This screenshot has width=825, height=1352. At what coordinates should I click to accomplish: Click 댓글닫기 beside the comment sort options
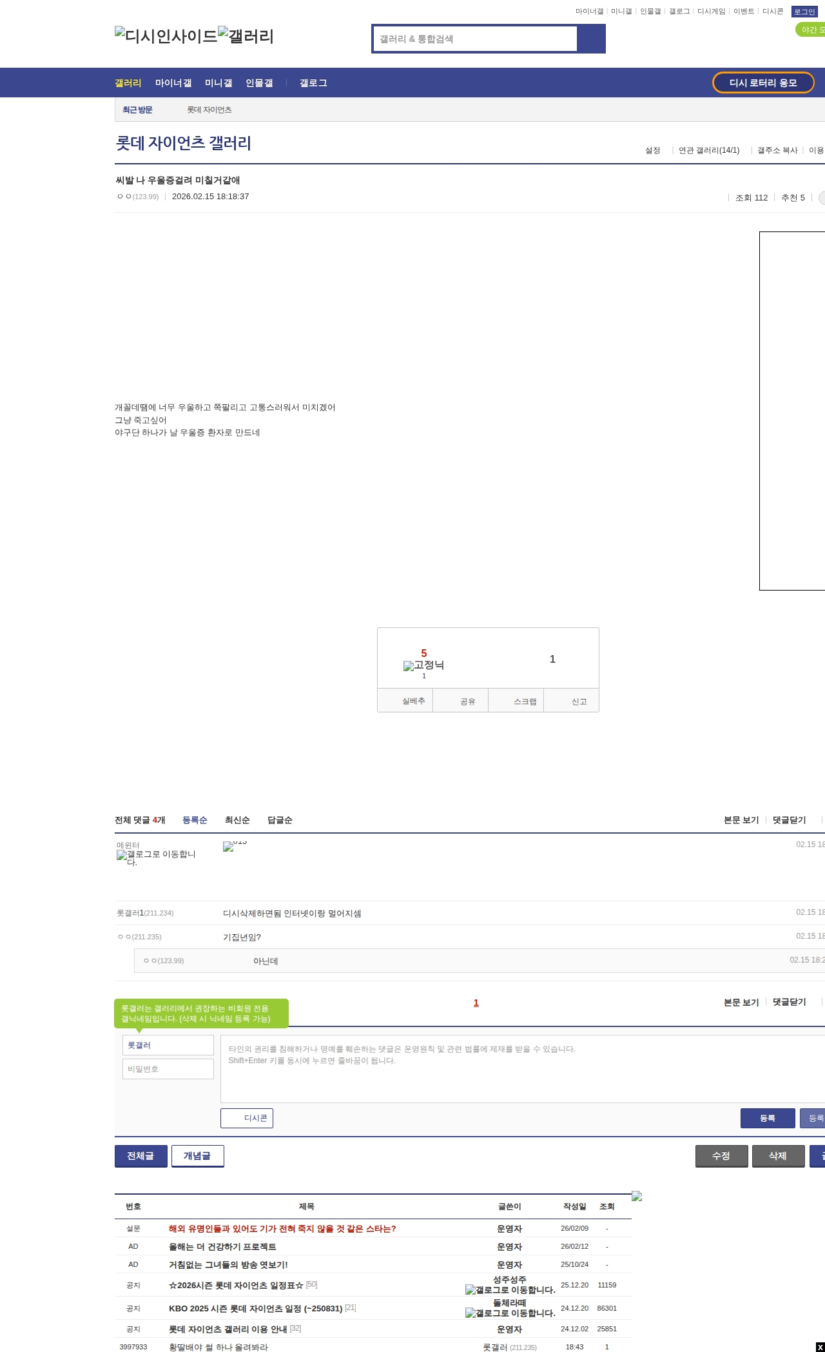tap(790, 820)
